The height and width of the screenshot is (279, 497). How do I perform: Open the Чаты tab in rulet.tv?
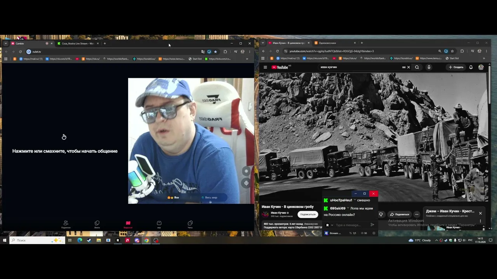tap(190, 224)
